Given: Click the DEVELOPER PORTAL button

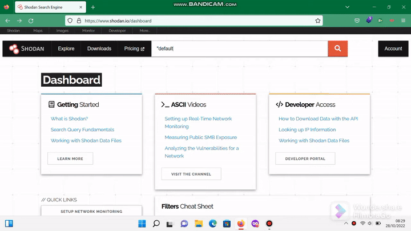Looking at the screenshot, I should coord(305,159).
